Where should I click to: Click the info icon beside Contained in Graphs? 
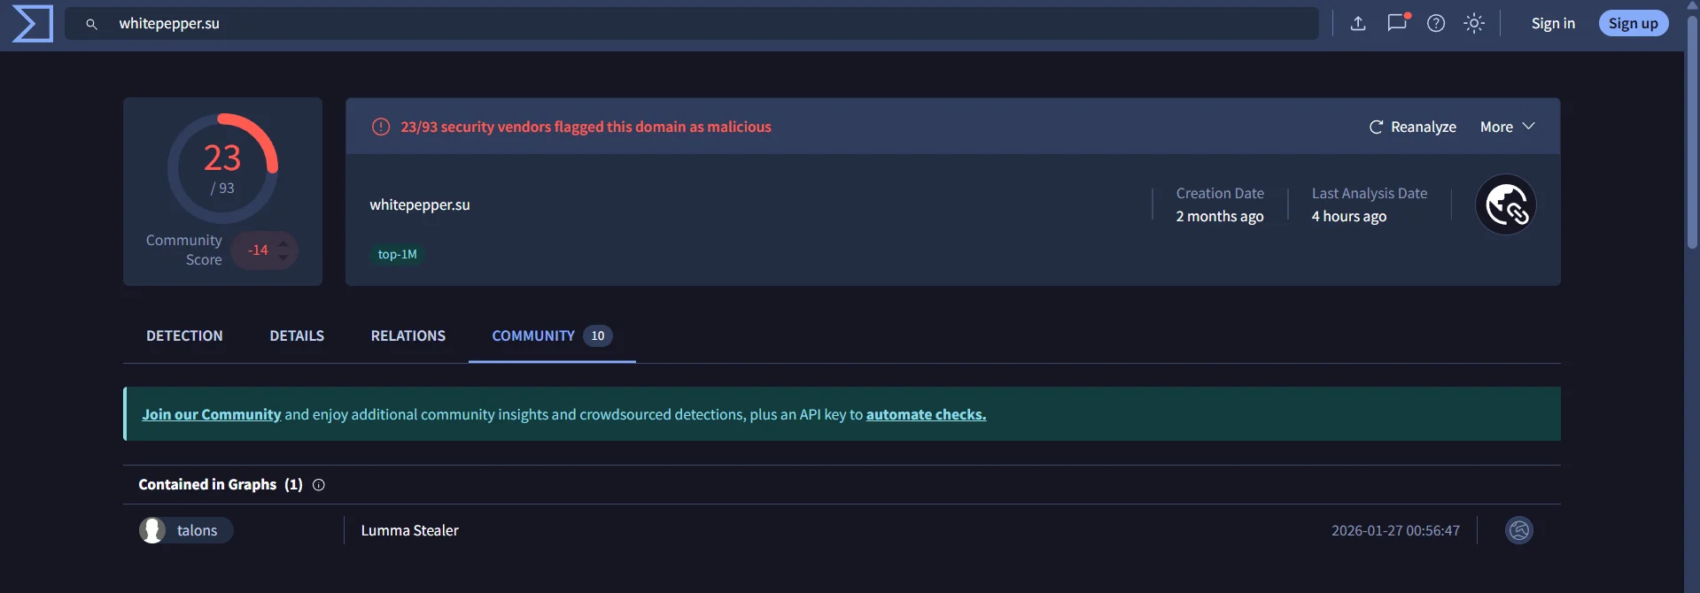319,485
